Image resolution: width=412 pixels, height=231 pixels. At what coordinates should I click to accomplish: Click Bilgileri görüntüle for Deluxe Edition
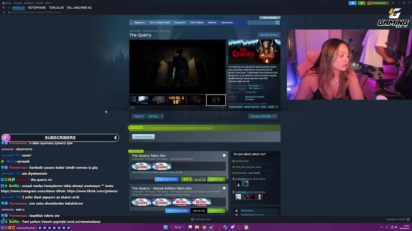point(177,211)
